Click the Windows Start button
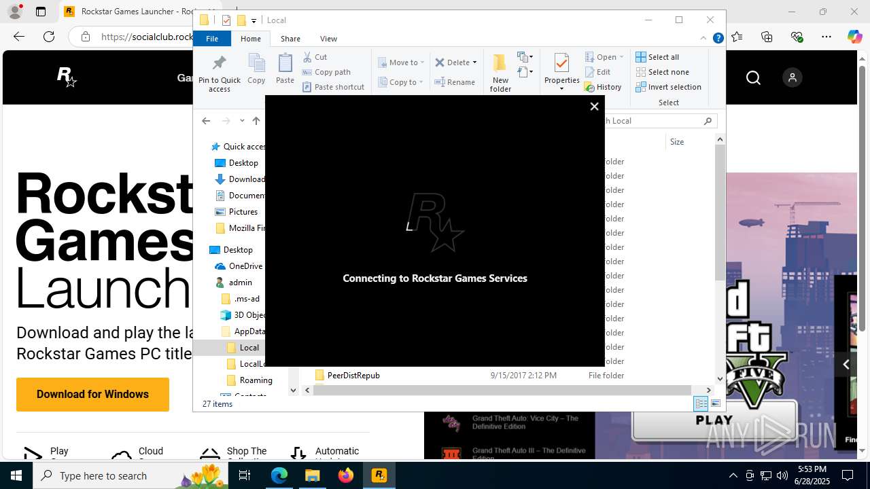 point(16,475)
